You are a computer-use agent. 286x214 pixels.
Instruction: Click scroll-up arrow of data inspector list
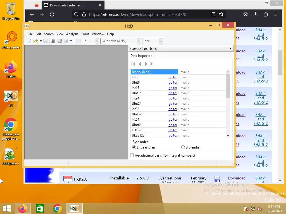[x=228, y=72]
